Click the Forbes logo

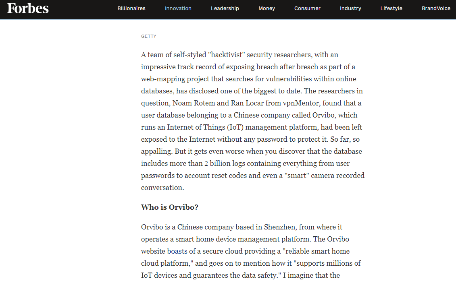(28, 8)
